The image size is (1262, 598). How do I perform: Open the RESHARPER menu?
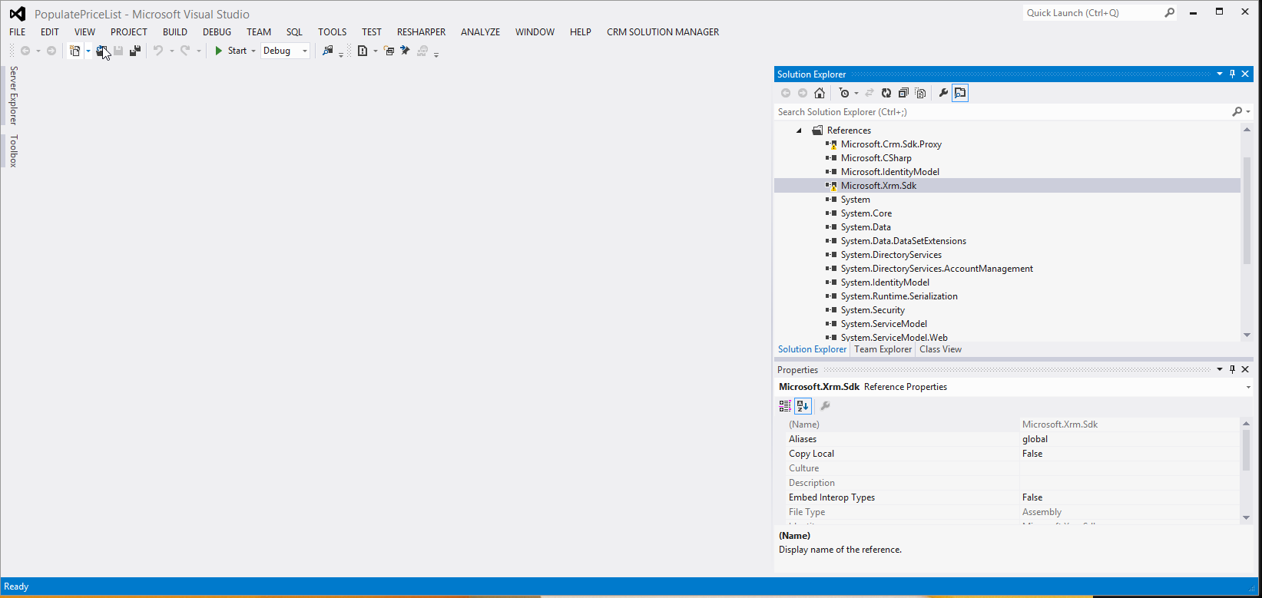(421, 31)
